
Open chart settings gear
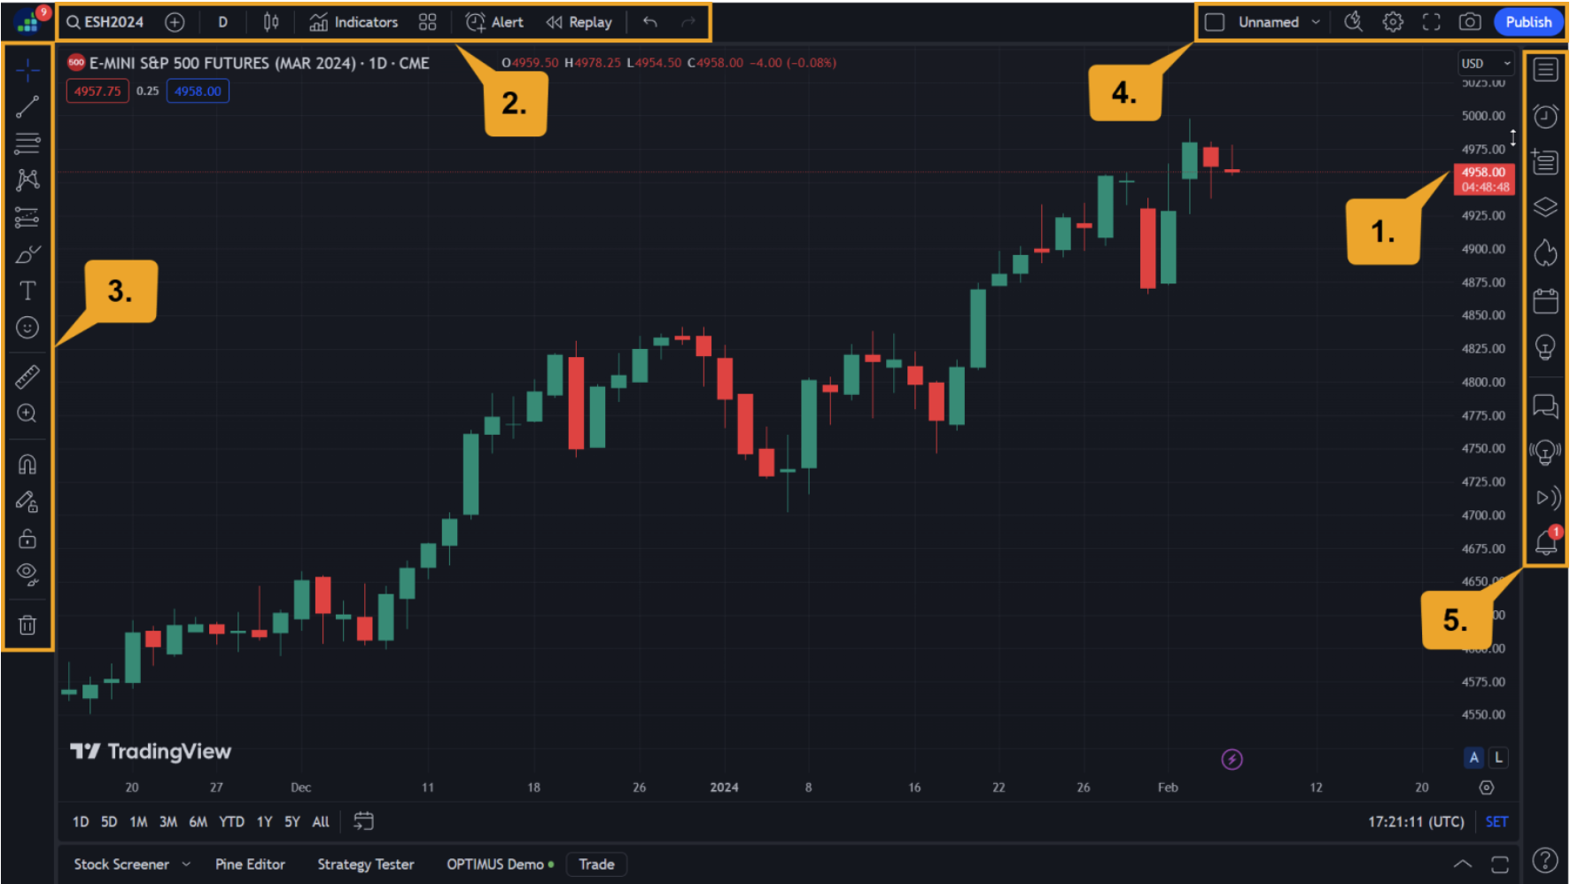pos(1393,21)
